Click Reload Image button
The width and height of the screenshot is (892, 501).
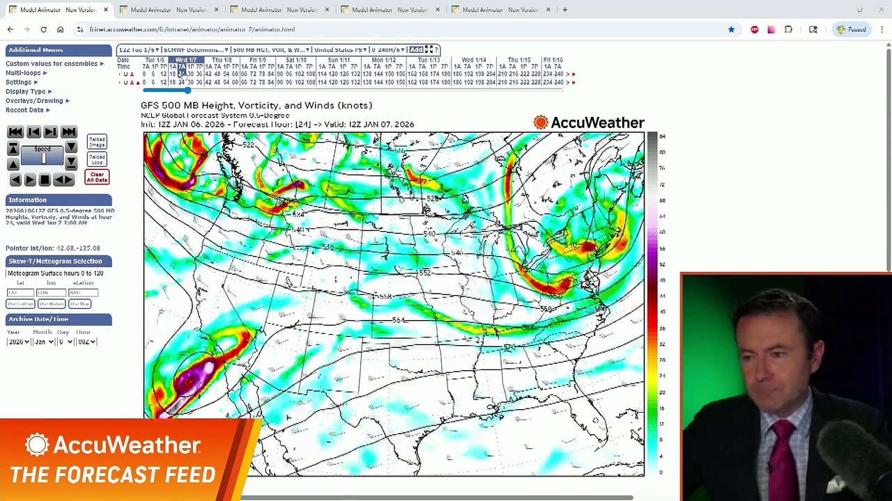97,142
